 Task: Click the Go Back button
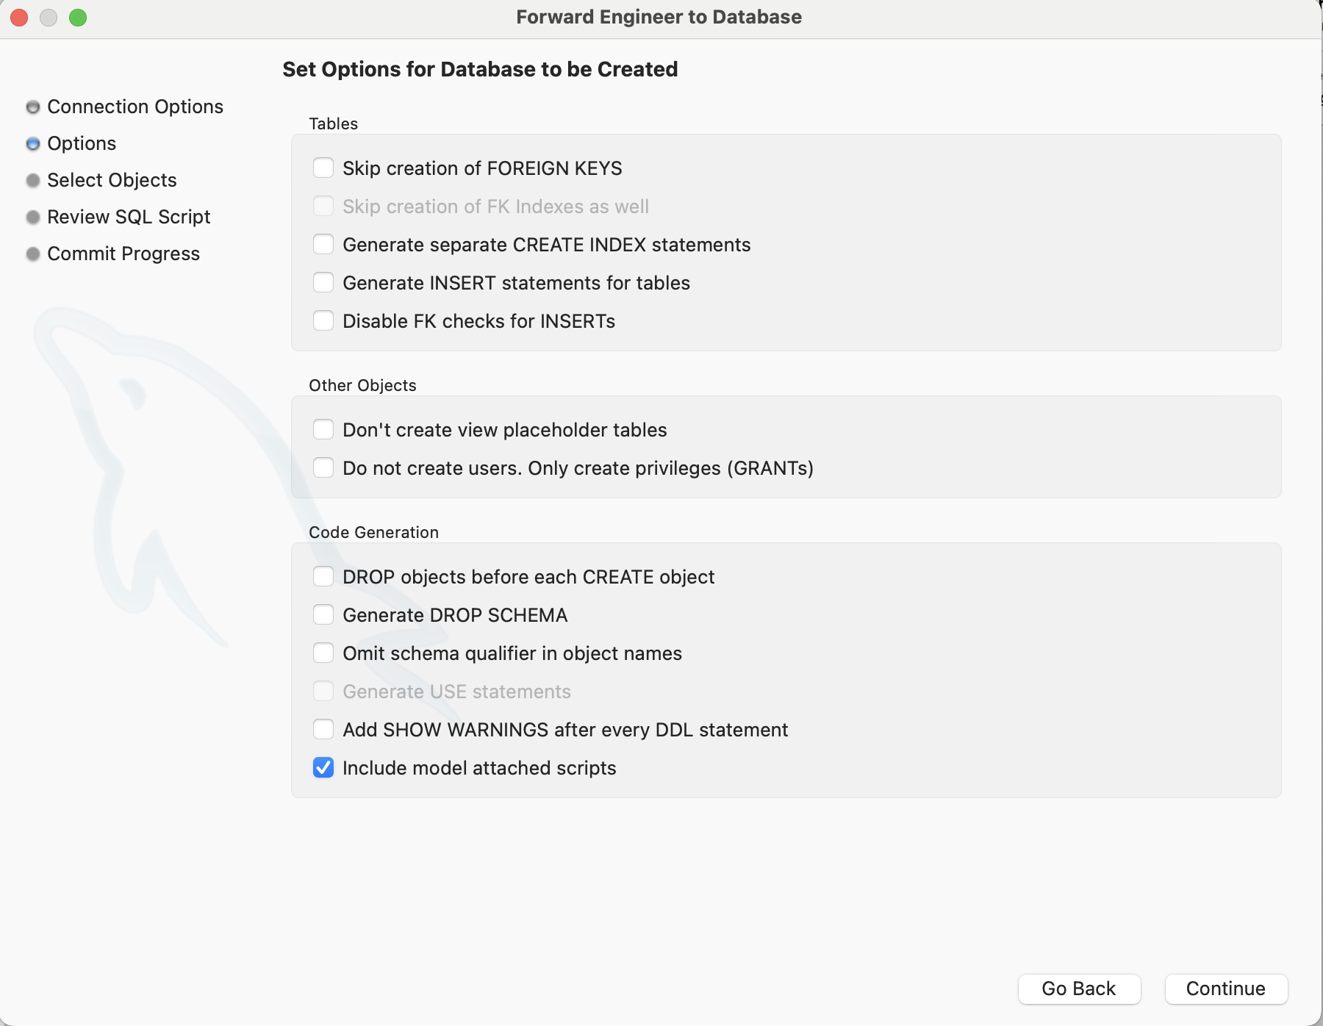point(1079,989)
